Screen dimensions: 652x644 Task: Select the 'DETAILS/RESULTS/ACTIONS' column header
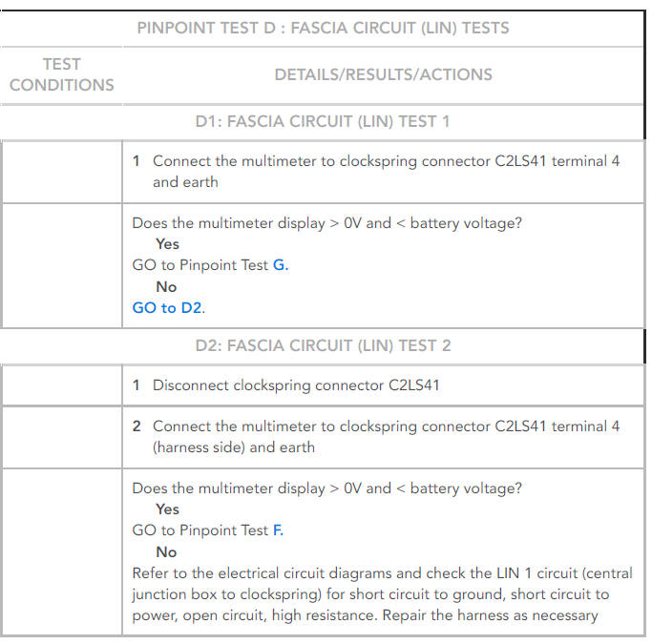383,74
